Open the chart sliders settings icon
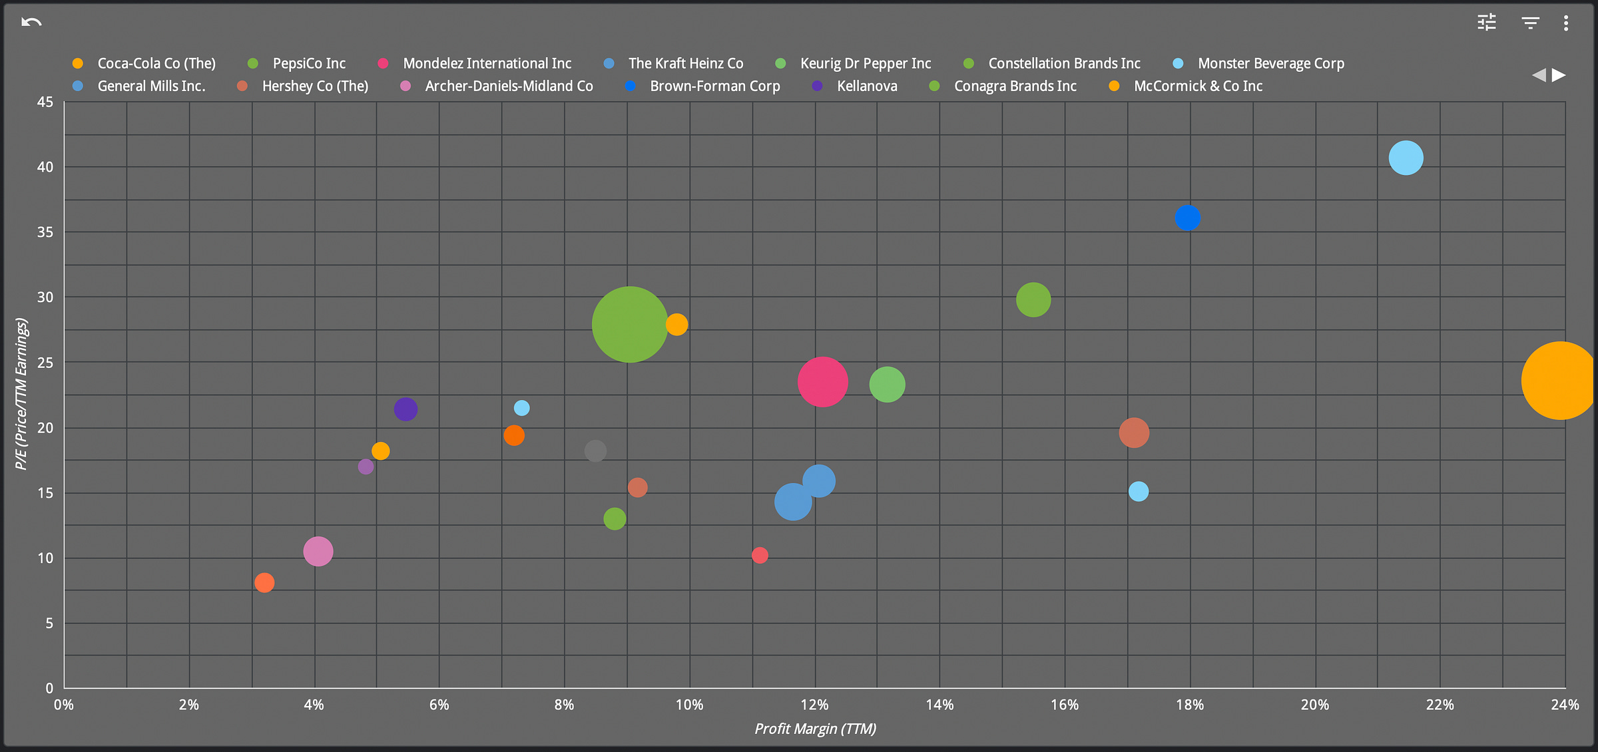 1486,23
